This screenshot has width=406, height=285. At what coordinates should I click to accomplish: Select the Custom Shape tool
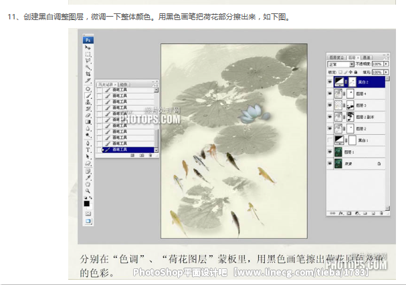(x=88, y=164)
